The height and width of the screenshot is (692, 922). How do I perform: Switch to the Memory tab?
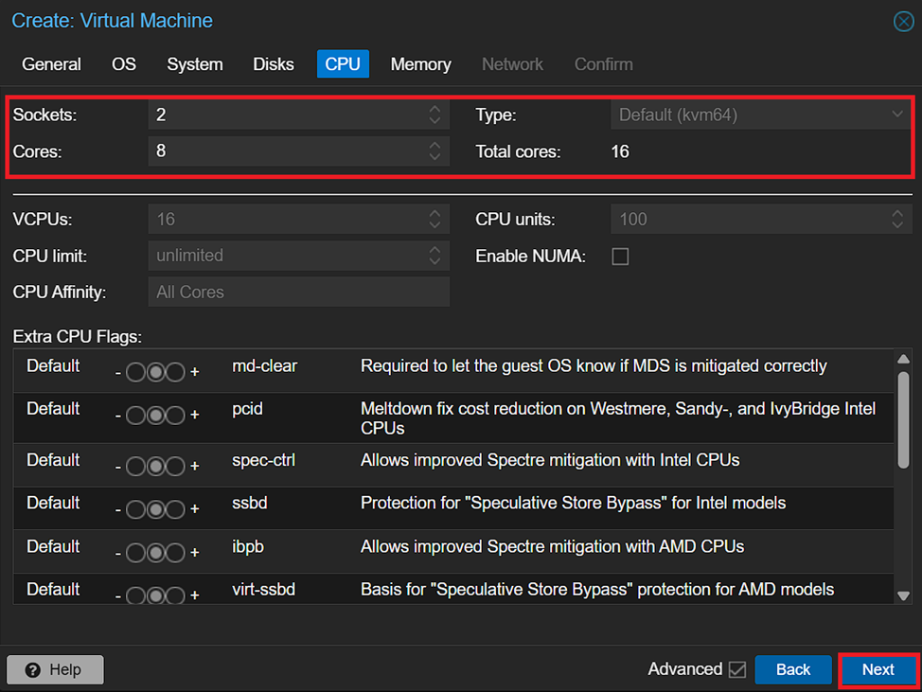point(420,64)
